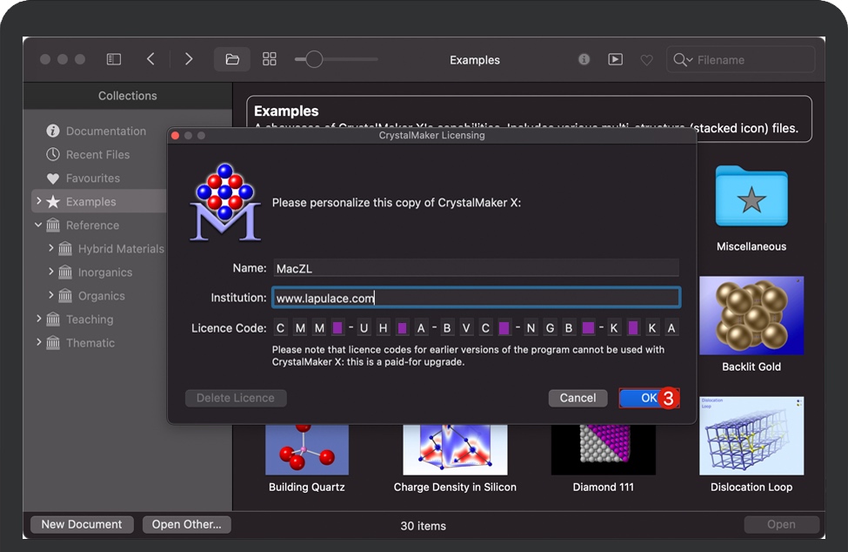Select Examples collection row
Image resolution: width=848 pixels, height=552 pixels.
[x=99, y=201]
